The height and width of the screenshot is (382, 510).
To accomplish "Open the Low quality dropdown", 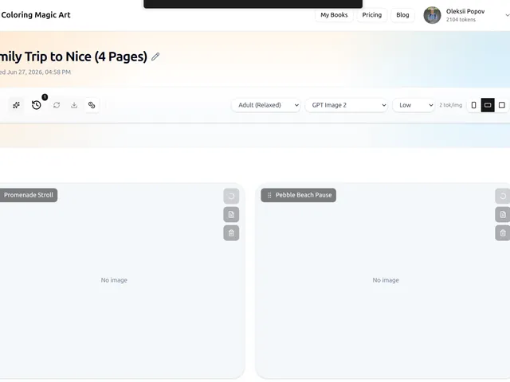I will point(414,105).
